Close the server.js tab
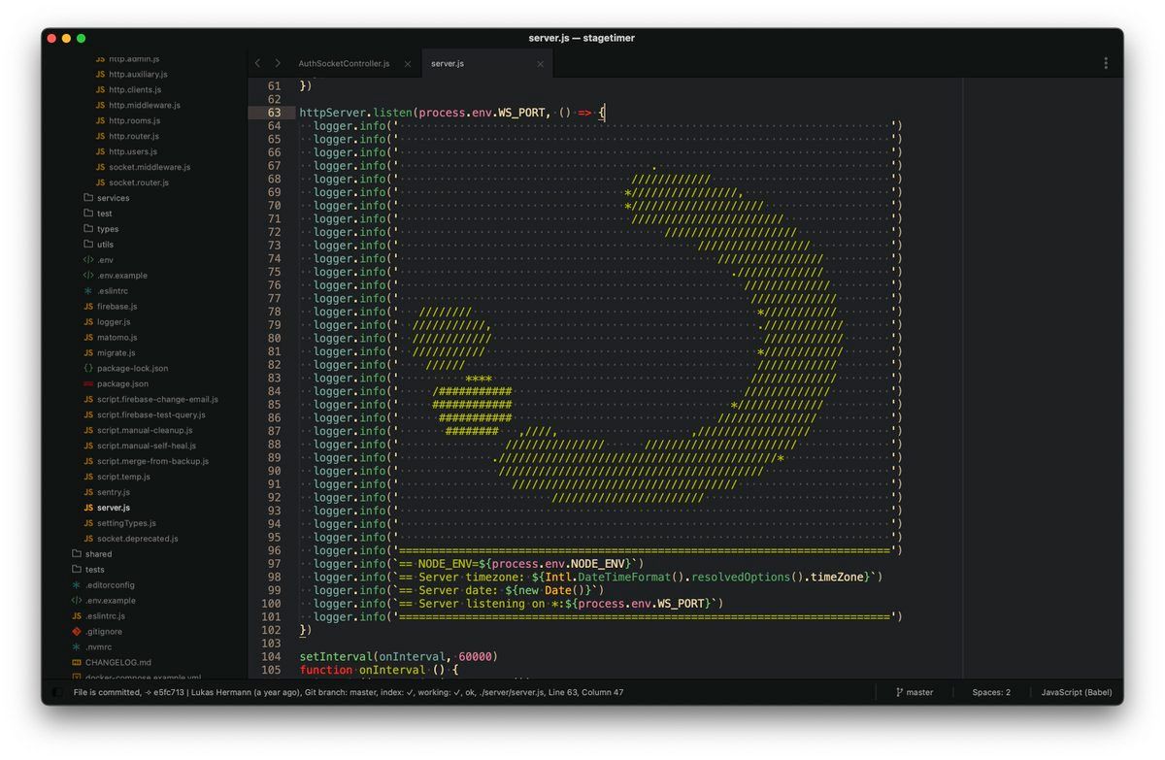The image size is (1165, 760). coord(541,64)
